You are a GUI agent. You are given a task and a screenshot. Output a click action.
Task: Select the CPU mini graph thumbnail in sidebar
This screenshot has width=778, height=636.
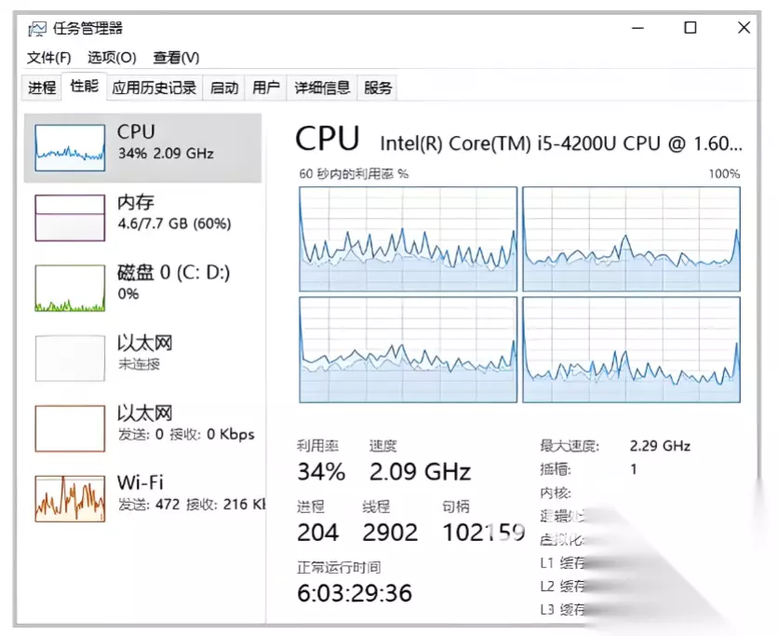point(70,146)
